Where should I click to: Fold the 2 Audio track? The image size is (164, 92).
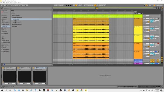[135, 19]
